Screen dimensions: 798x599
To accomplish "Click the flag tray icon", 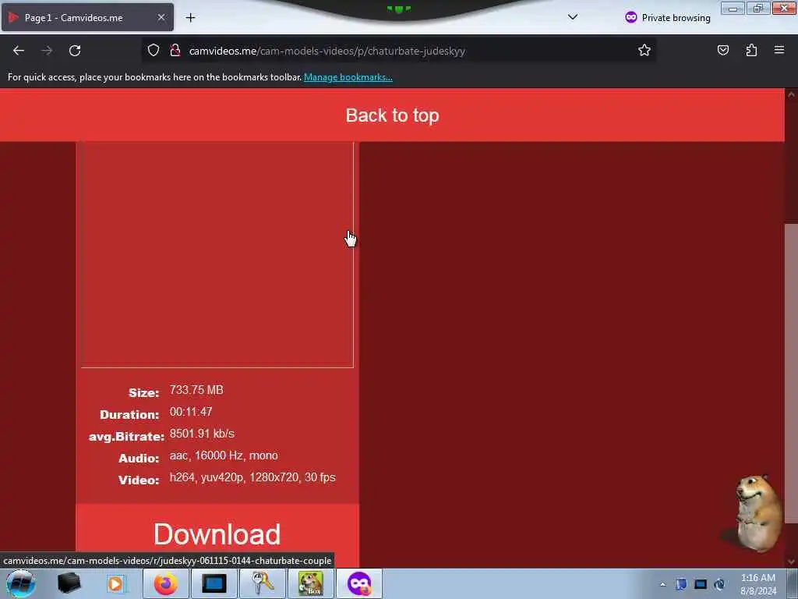I will (x=681, y=584).
